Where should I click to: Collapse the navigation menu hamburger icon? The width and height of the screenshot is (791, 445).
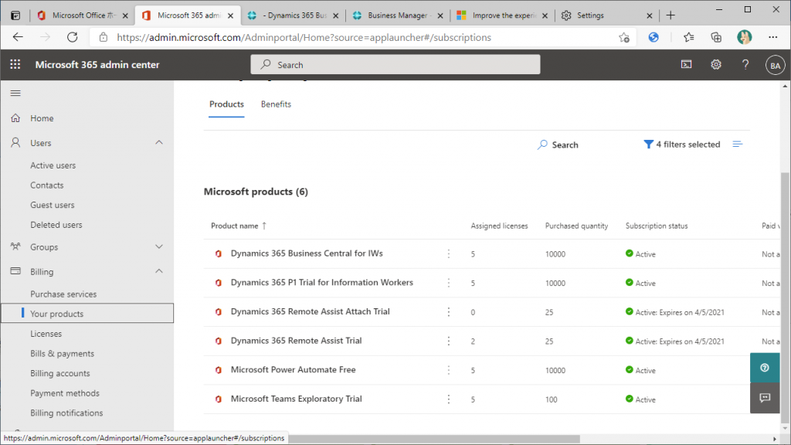[15, 93]
